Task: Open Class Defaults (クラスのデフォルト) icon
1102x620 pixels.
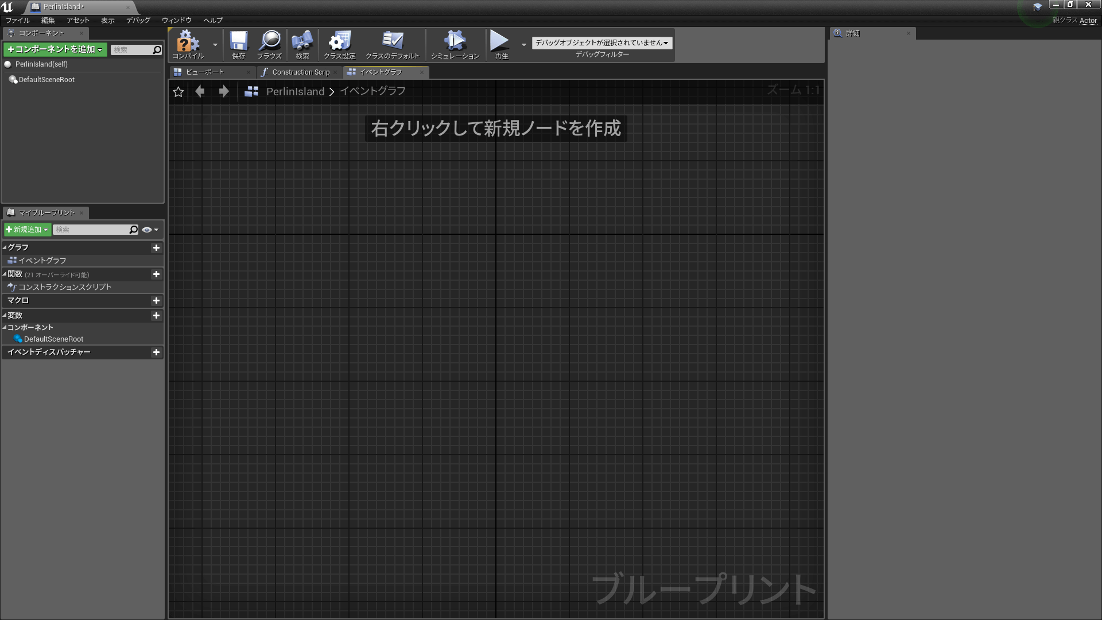Action: (393, 41)
